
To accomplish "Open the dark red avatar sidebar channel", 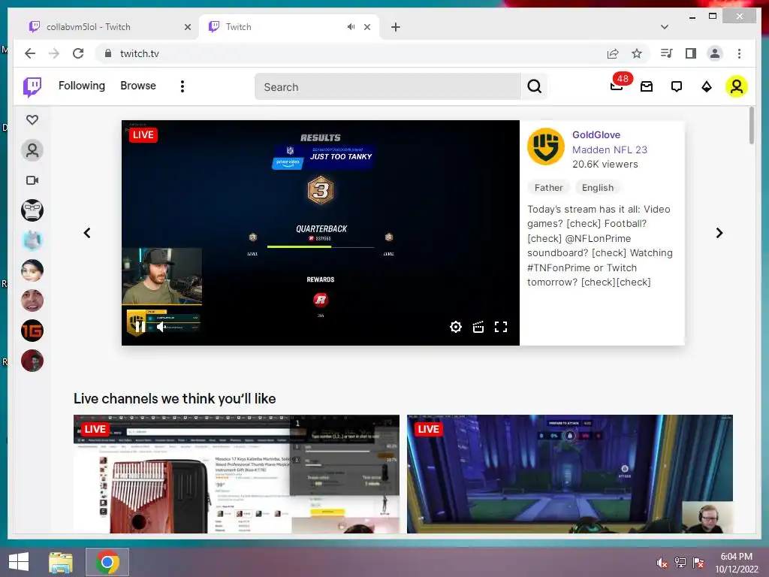I will click(x=32, y=361).
